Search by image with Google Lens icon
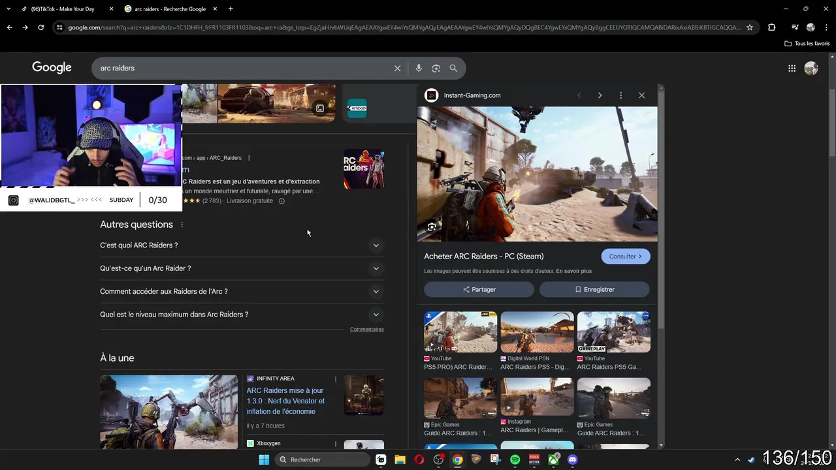The image size is (836, 470). 436,68
